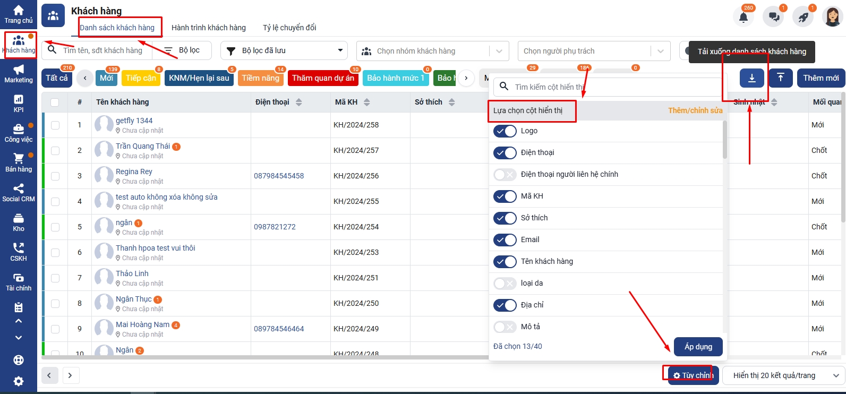Enable the loại da column toggle
Image resolution: width=846 pixels, height=394 pixels.
[505, 284]
